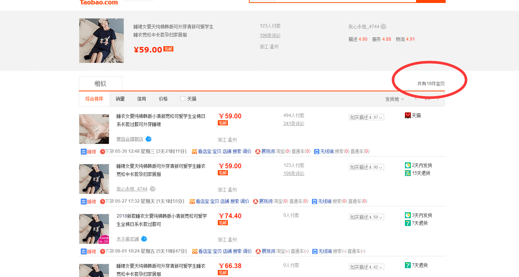This screenshot has height=277, width=519.
Task: Click the green 15天退货 return icon
Action: tap(408, 173)
